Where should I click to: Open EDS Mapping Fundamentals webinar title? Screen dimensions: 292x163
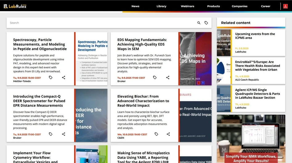click(142, 44)
